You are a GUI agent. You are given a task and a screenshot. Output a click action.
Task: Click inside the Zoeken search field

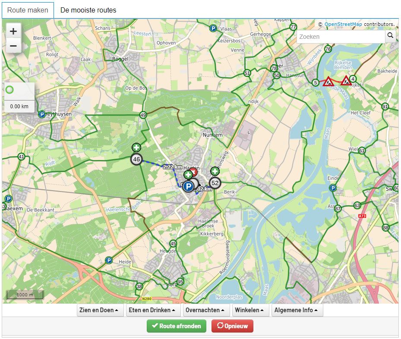(x=341, y=36)
